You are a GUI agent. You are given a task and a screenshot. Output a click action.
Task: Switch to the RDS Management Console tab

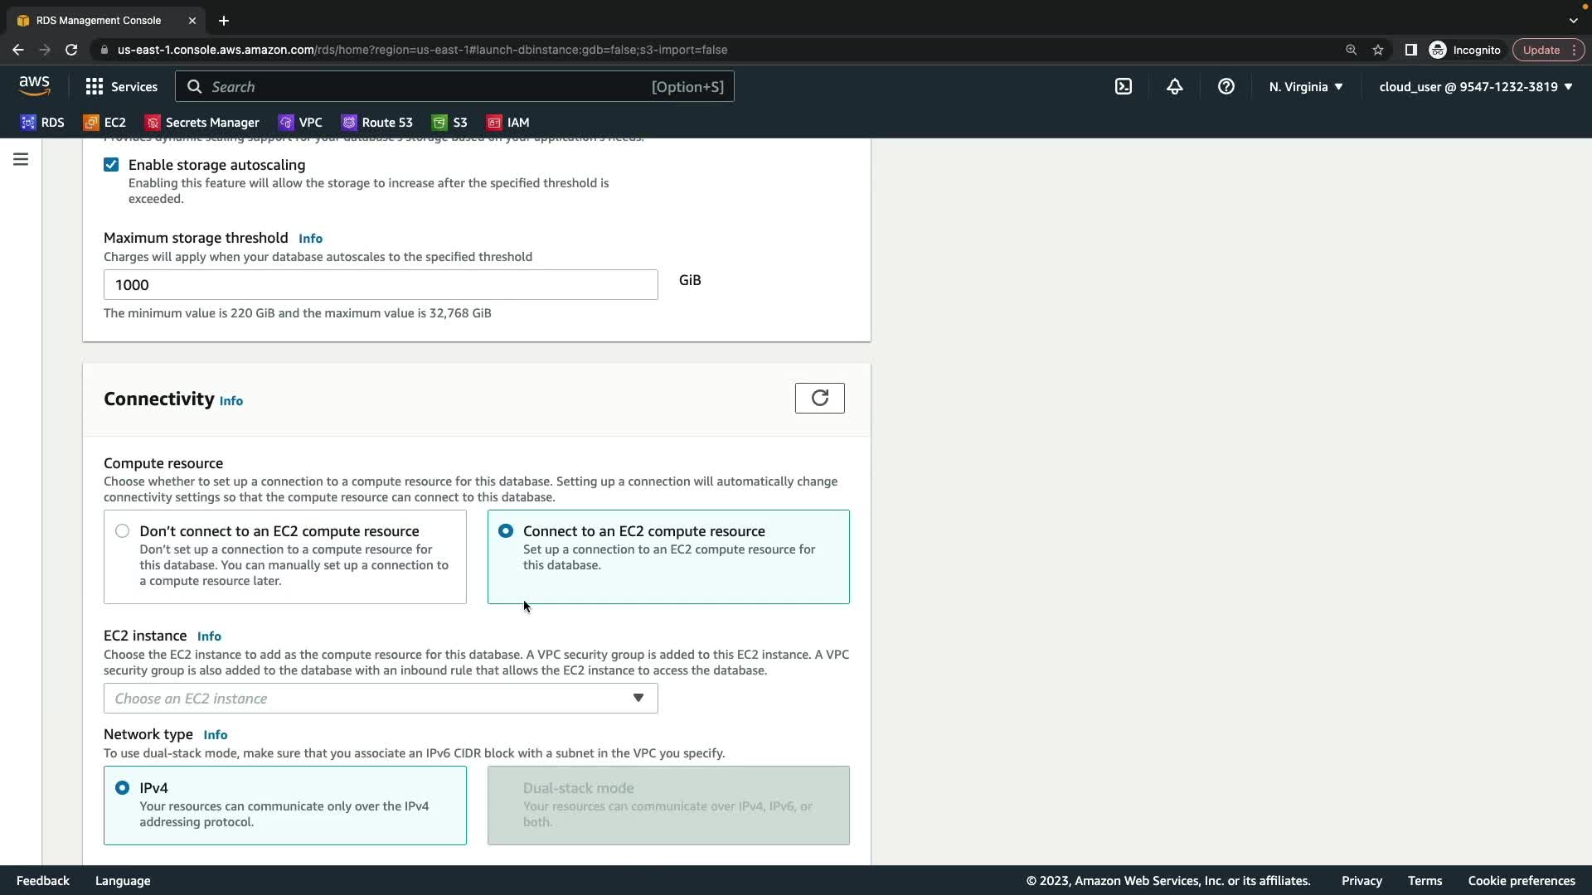99,20
